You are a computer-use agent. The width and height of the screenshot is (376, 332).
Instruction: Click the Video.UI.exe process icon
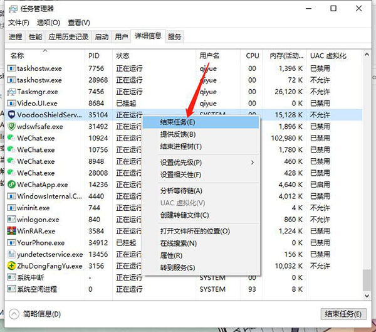[x=11, y=103]
